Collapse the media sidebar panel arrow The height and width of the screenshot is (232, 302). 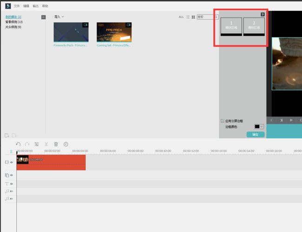point(43,17)
